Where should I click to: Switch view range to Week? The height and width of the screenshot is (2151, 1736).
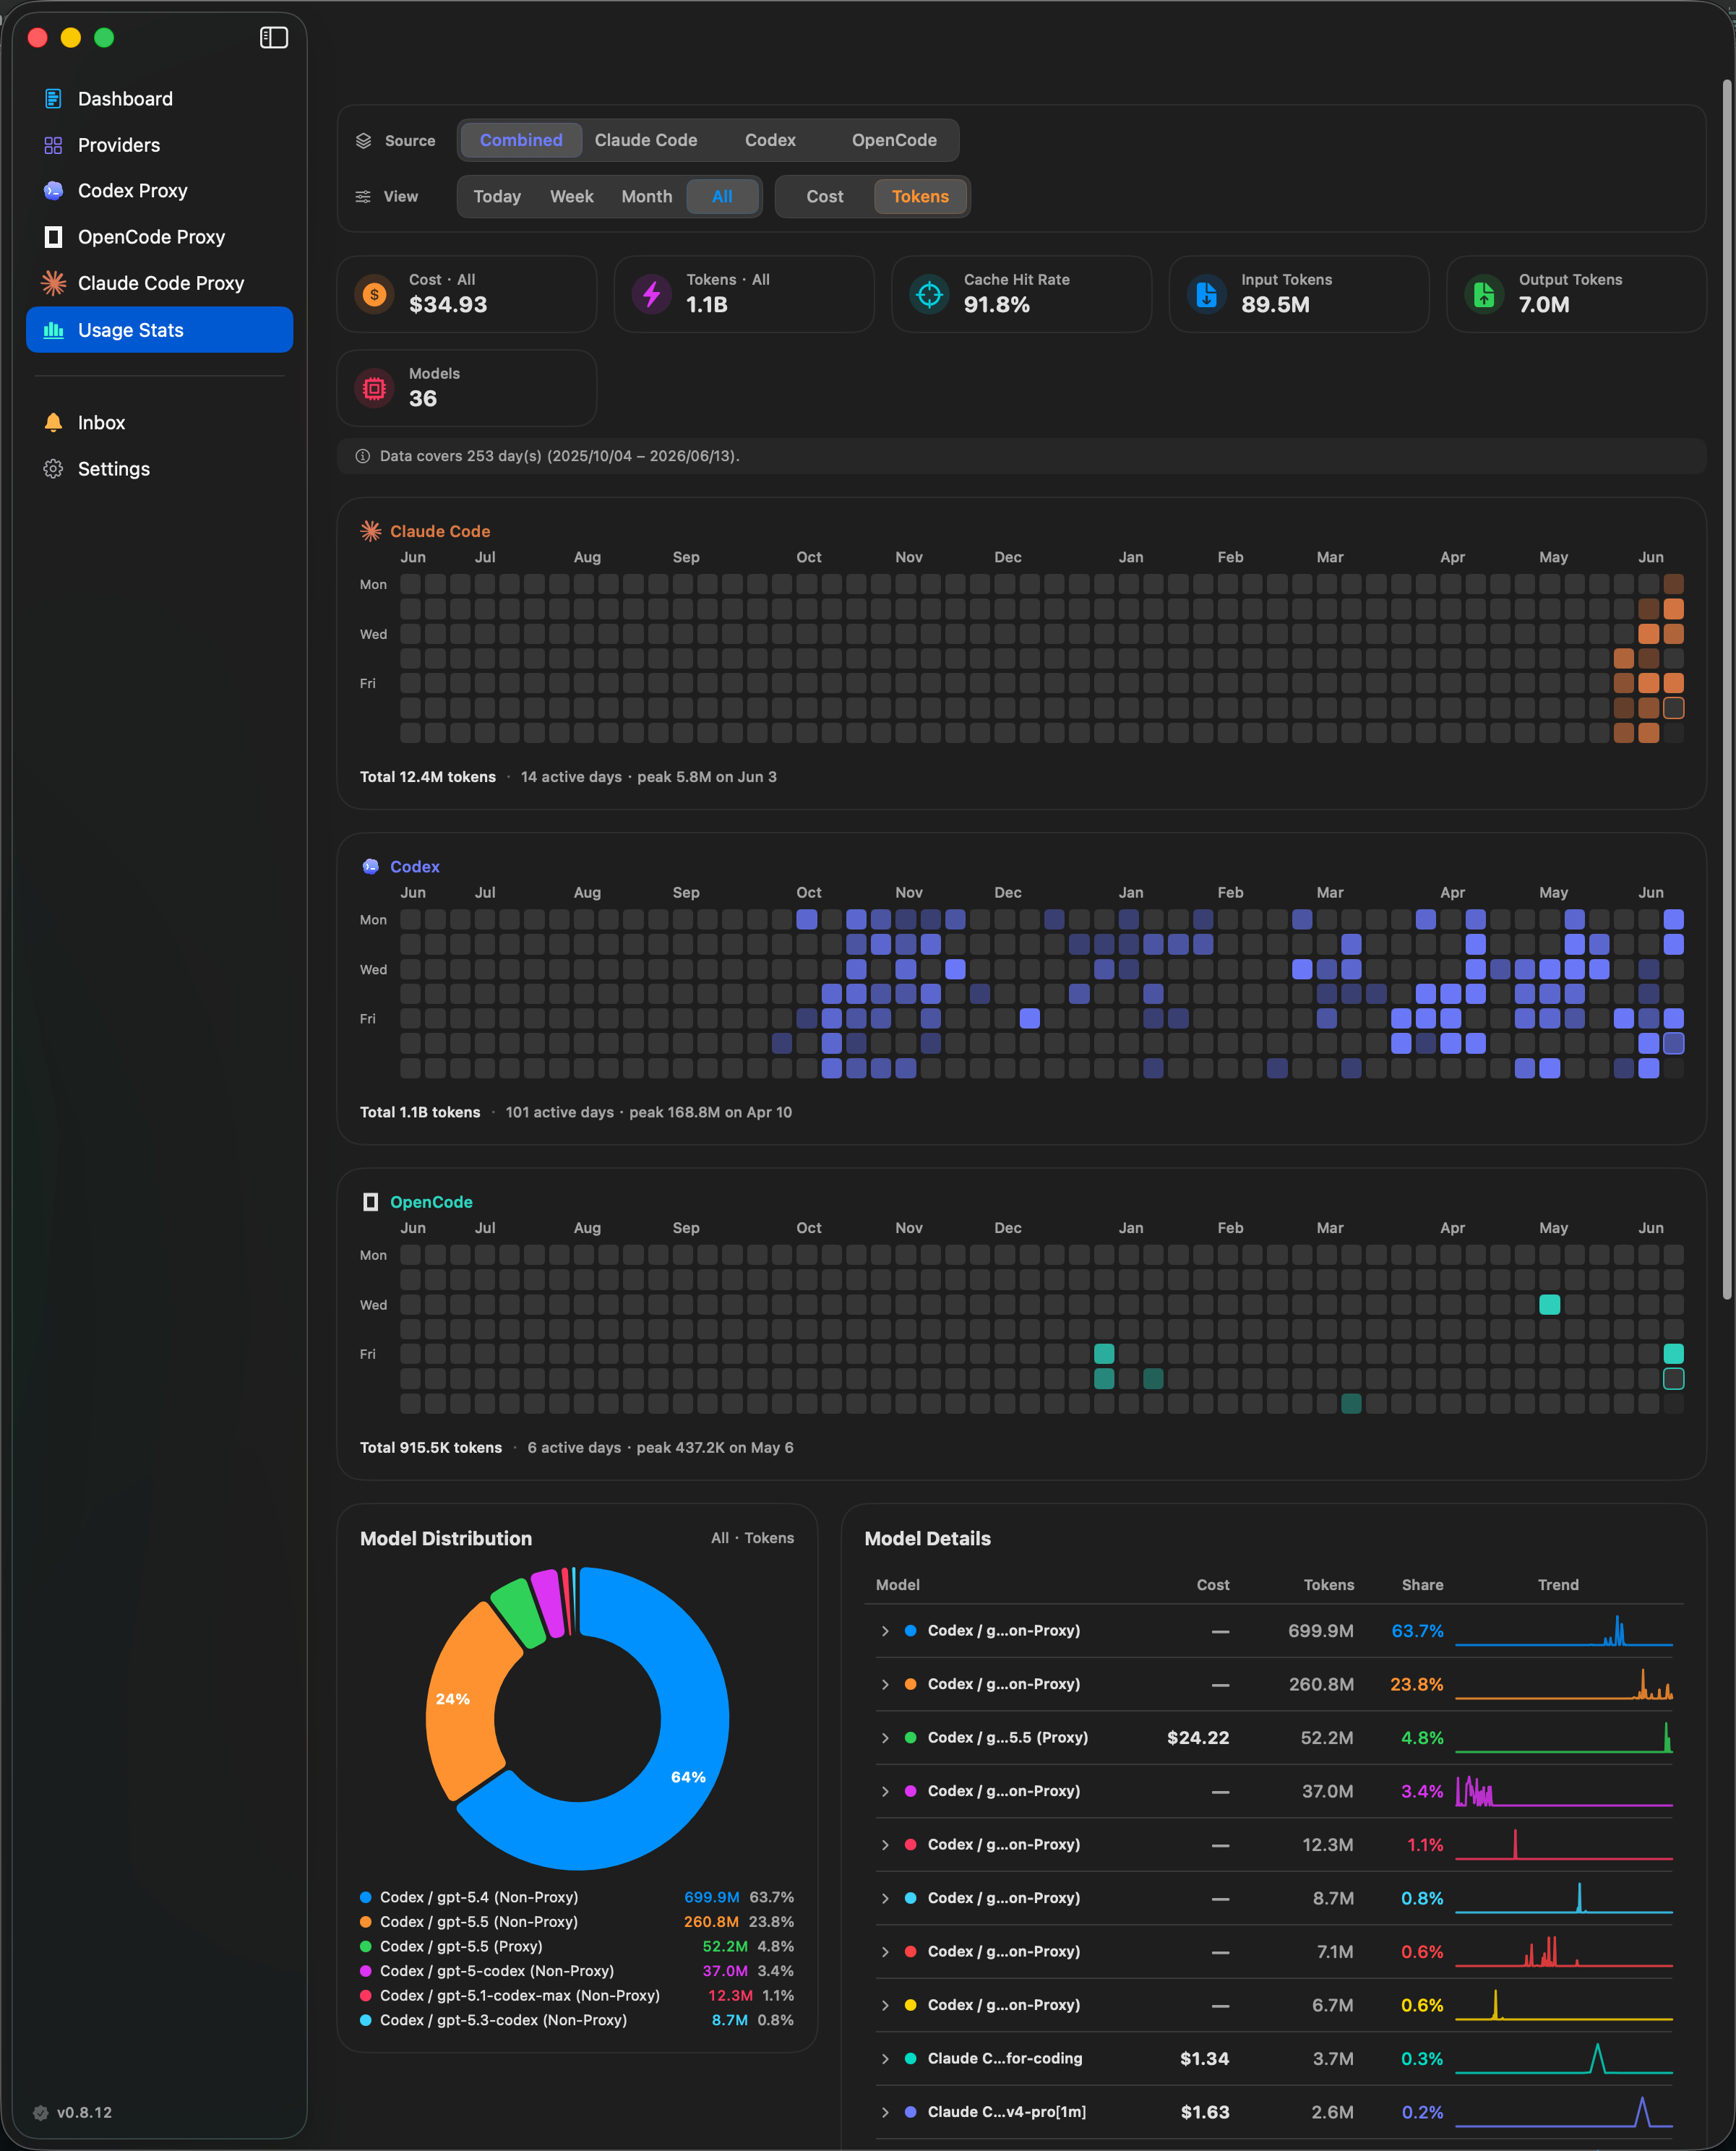click(x=572, y=197)
